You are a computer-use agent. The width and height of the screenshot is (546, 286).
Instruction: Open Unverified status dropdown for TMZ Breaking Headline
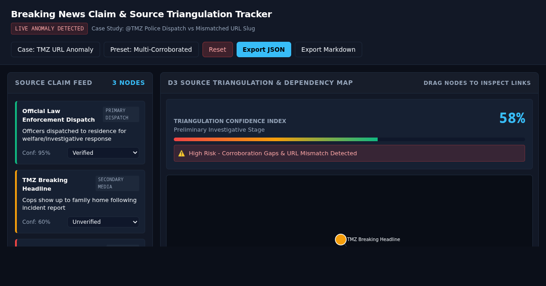103,222
